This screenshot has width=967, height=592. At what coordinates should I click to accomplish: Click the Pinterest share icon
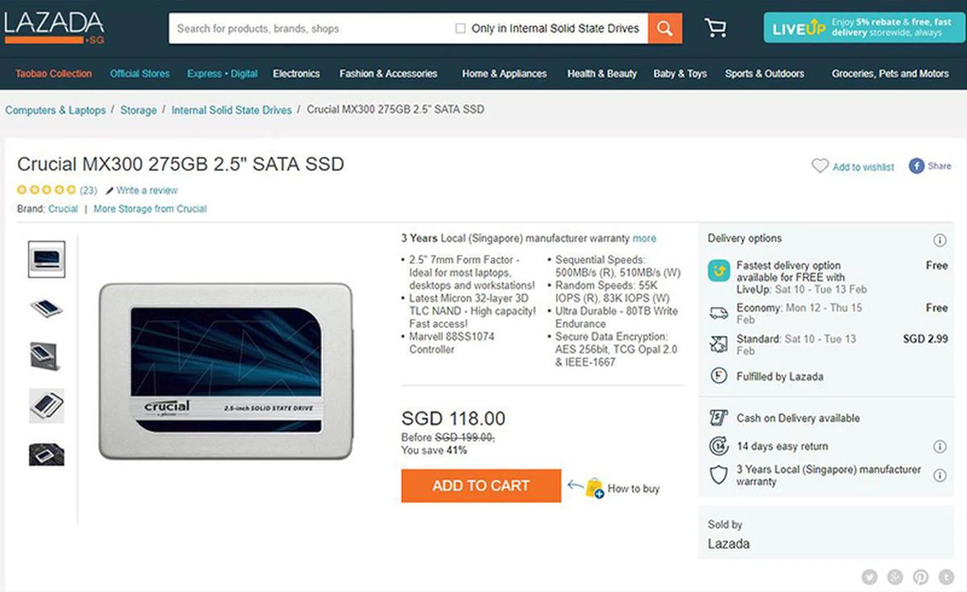(x=921, y=577)
